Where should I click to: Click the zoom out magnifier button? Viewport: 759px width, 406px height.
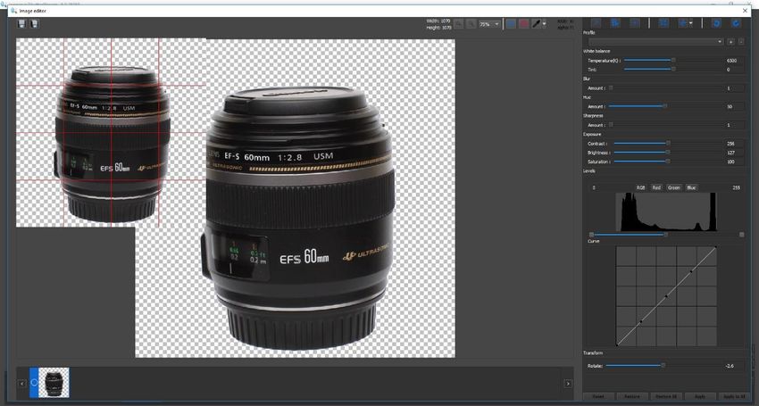pyautogui.click(x=458, y=24)
